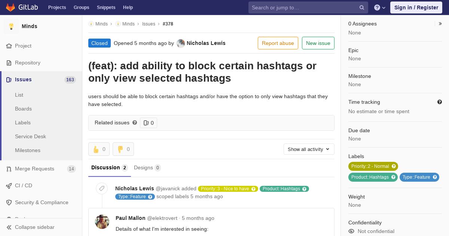Viewport: 449px width, 236px height.
Task: Give a thumbs down reaction
Action: pos(123,149)
